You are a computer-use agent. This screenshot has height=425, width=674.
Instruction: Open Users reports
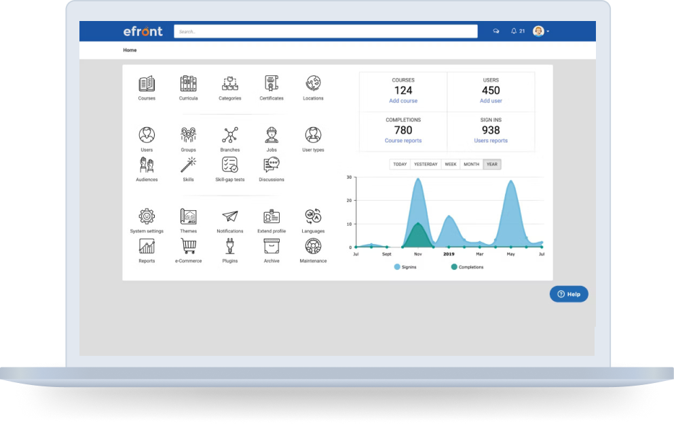pyautogui.click(x=491, y=140)
